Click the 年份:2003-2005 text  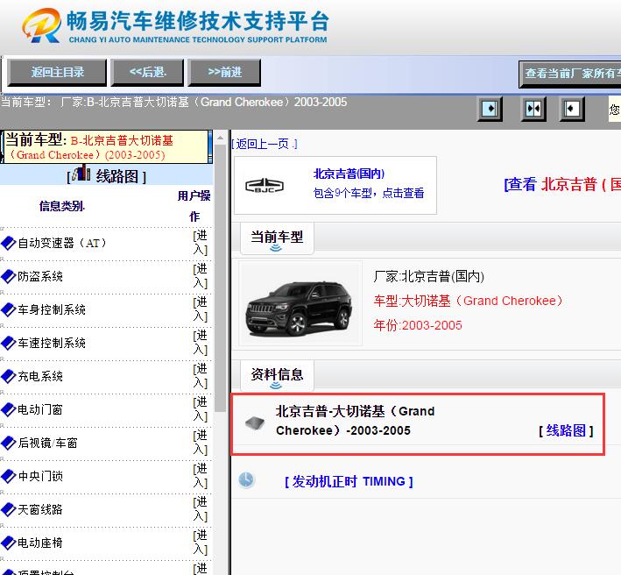[418, 325]
